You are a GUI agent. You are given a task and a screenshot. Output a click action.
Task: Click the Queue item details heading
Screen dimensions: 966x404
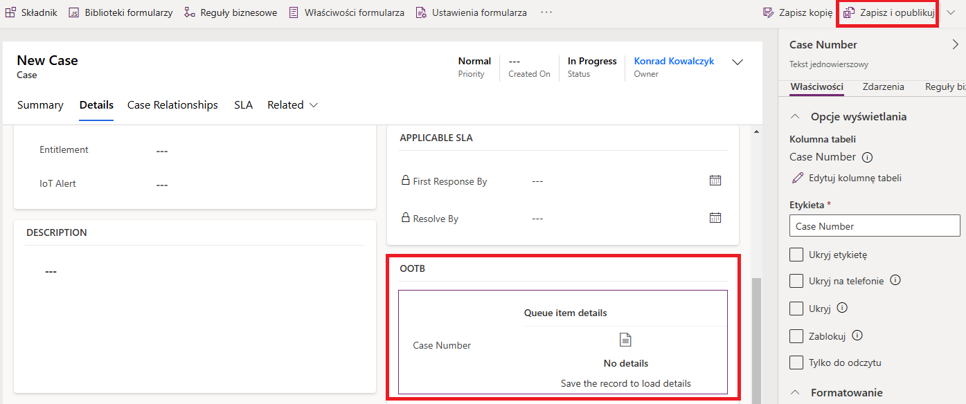565,313
